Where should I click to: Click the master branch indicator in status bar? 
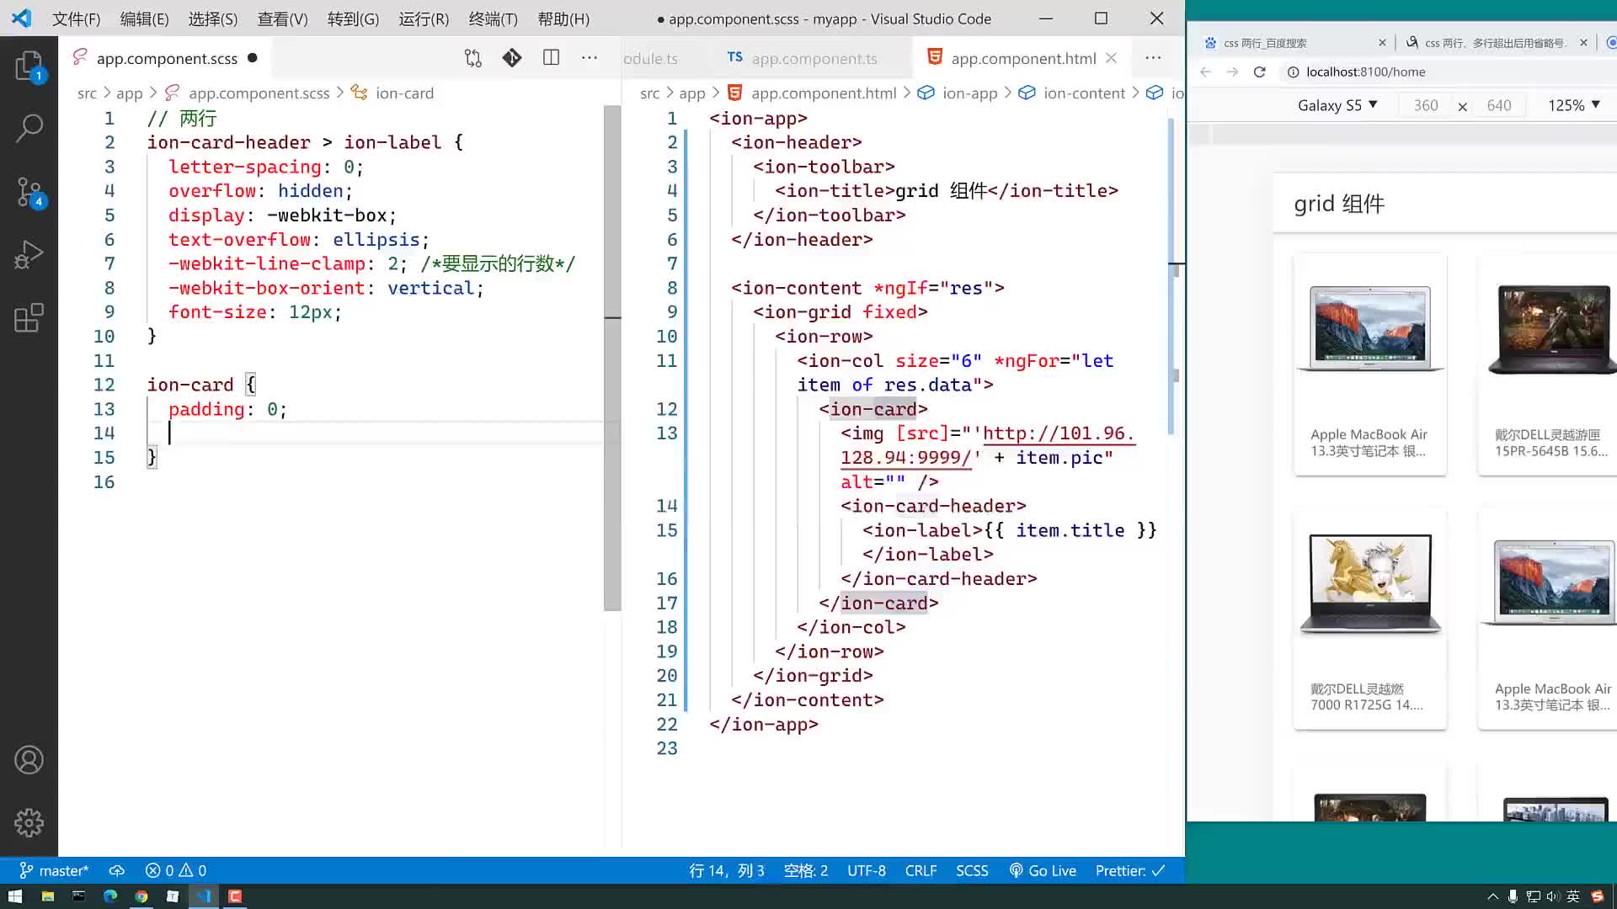tap(54, 870)
